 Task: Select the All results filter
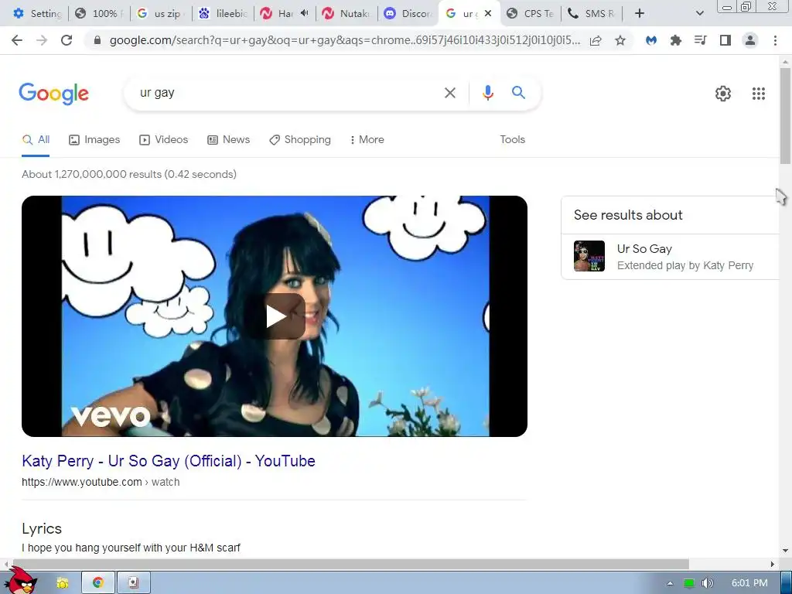(36, 140)
